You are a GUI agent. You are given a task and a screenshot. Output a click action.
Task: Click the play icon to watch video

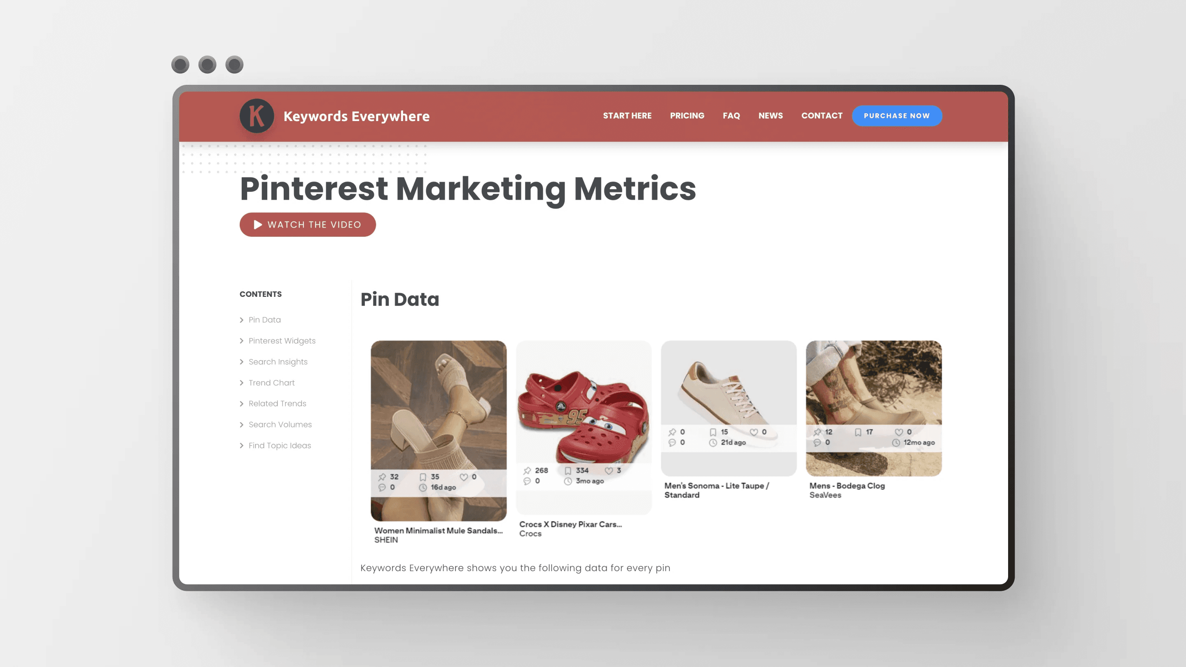(257, 224)
